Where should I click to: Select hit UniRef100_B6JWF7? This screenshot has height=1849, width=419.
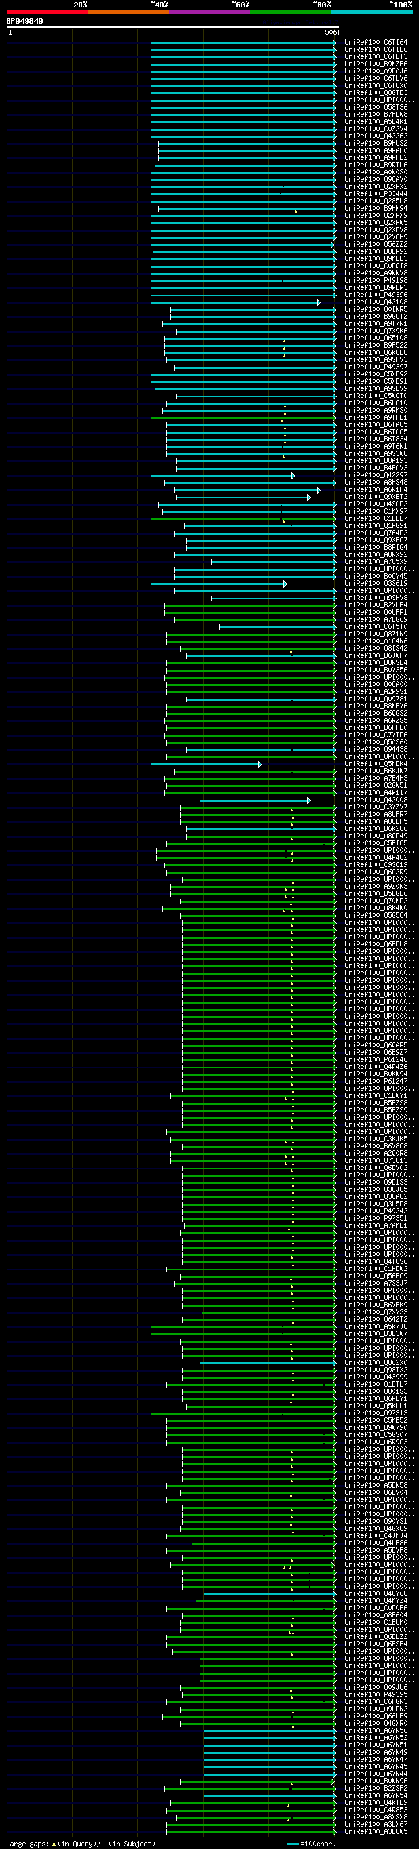pyautogui.click(x=376, y=655)
